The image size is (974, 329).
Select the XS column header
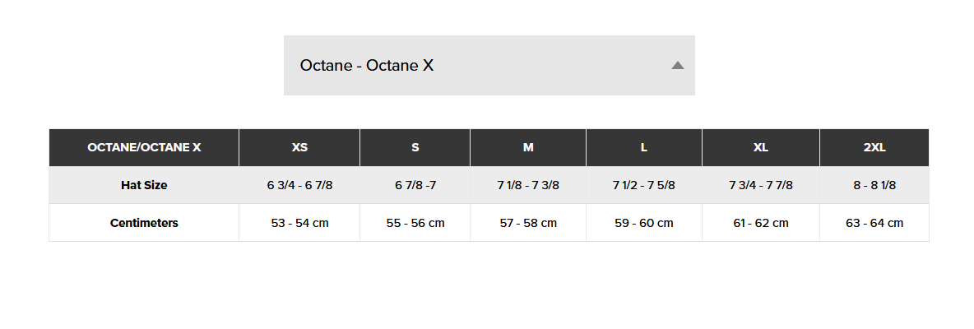(x=299, y=148)
